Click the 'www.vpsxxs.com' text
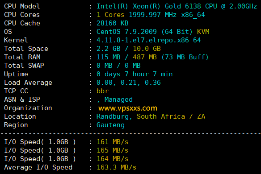This screenshot has height=174, width=261. coord(128,108)
